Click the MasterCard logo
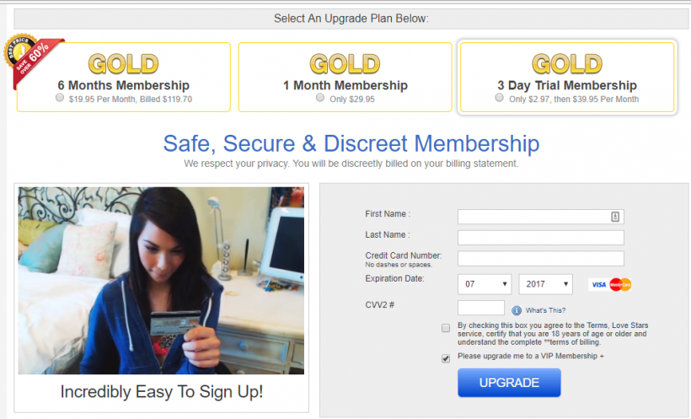The image size is (691, 419). click(x=620, y=284)
